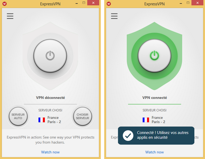The width and height of the screenshot is (205, 159).
Task: Click the SERVEUR AUTO round button
Action: pyautogui.click(x=18, y=116)
